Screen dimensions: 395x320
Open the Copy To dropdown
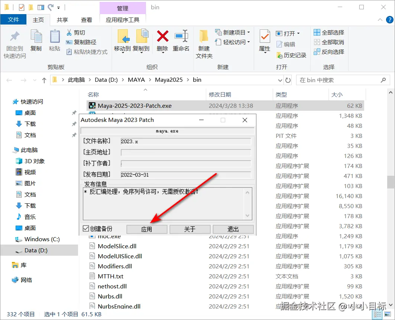click(x=141, y=53)
